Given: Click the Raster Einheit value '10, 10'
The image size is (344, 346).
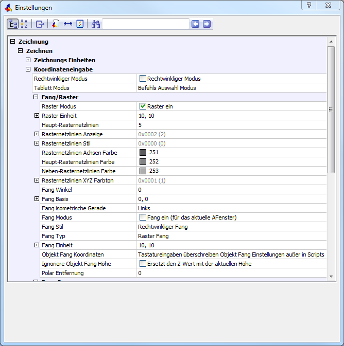Looking at the screenshot, I should coord(146,116).
